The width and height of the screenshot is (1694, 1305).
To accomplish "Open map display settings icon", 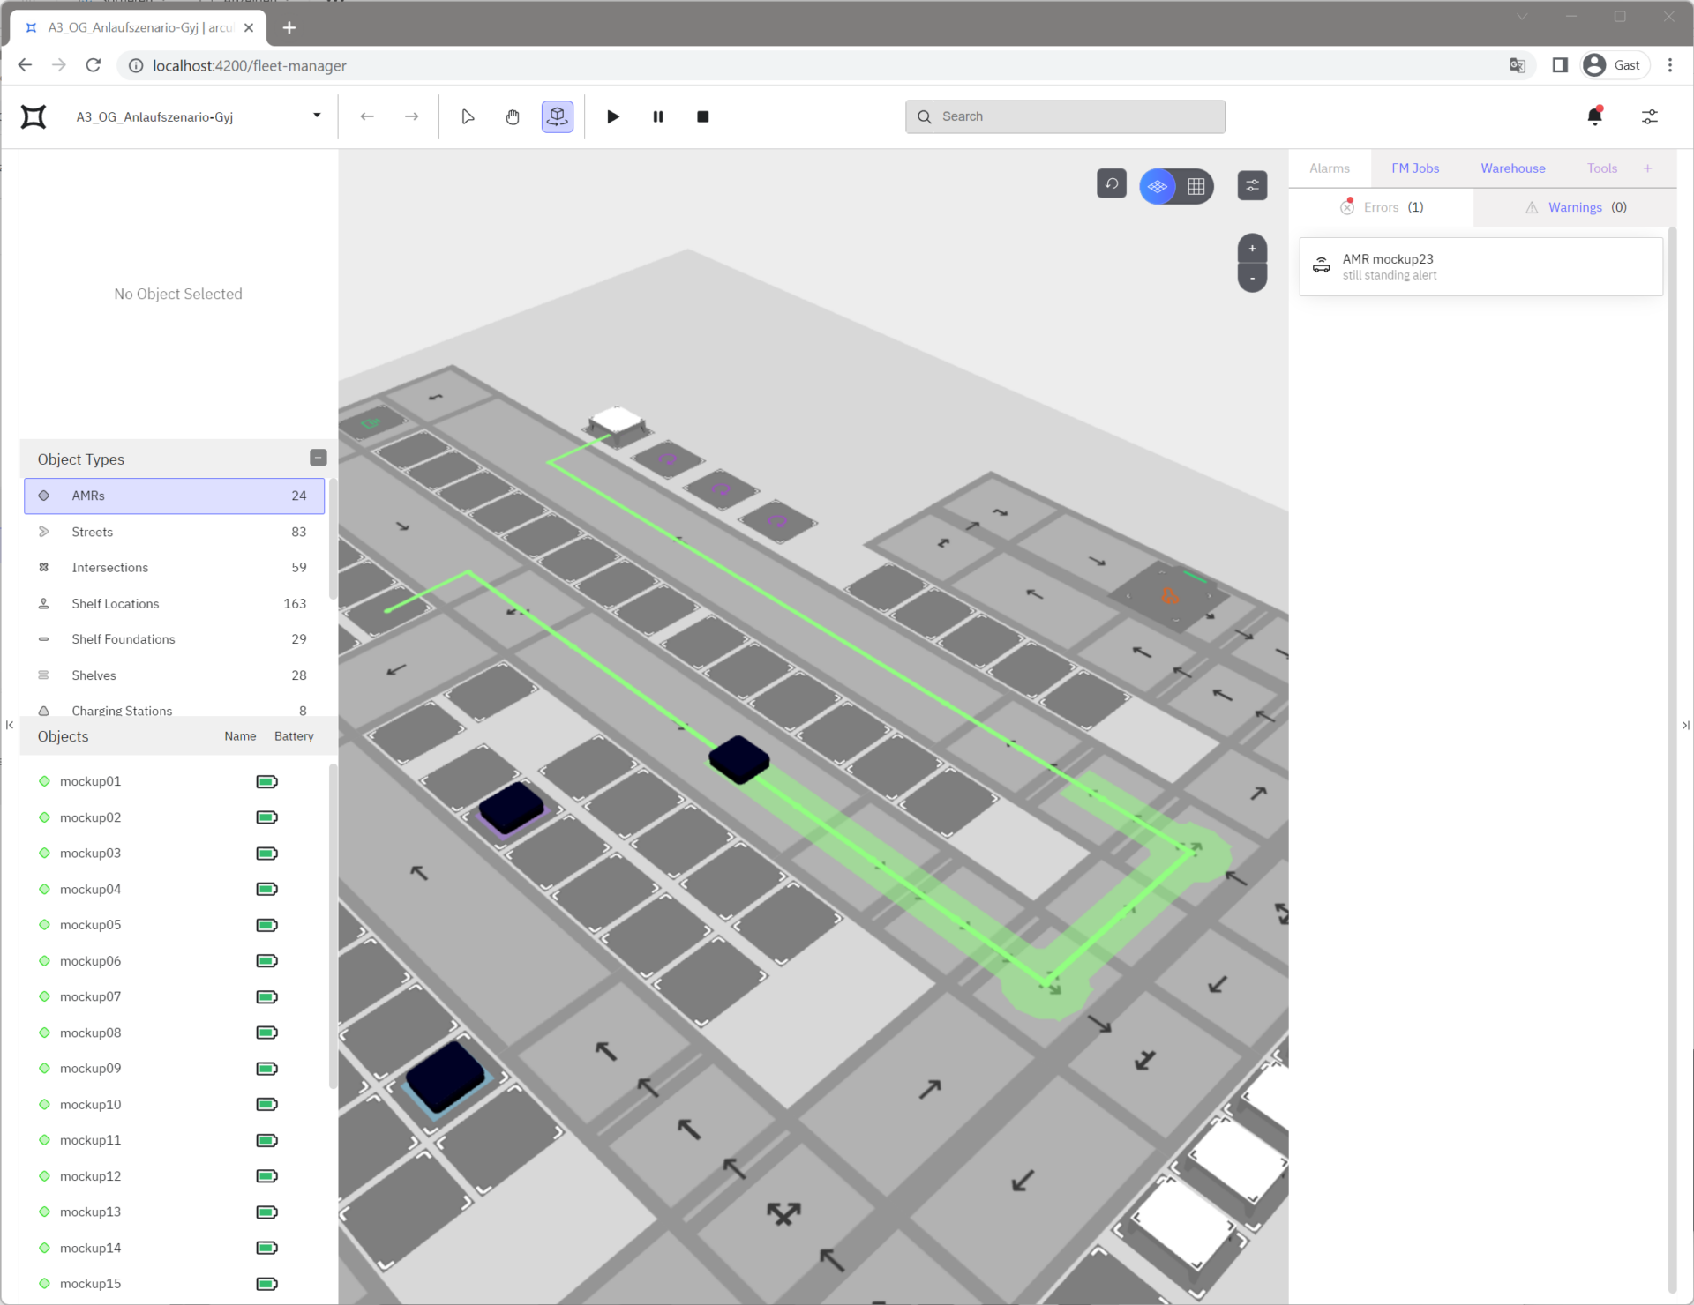I will [1252, 185].
